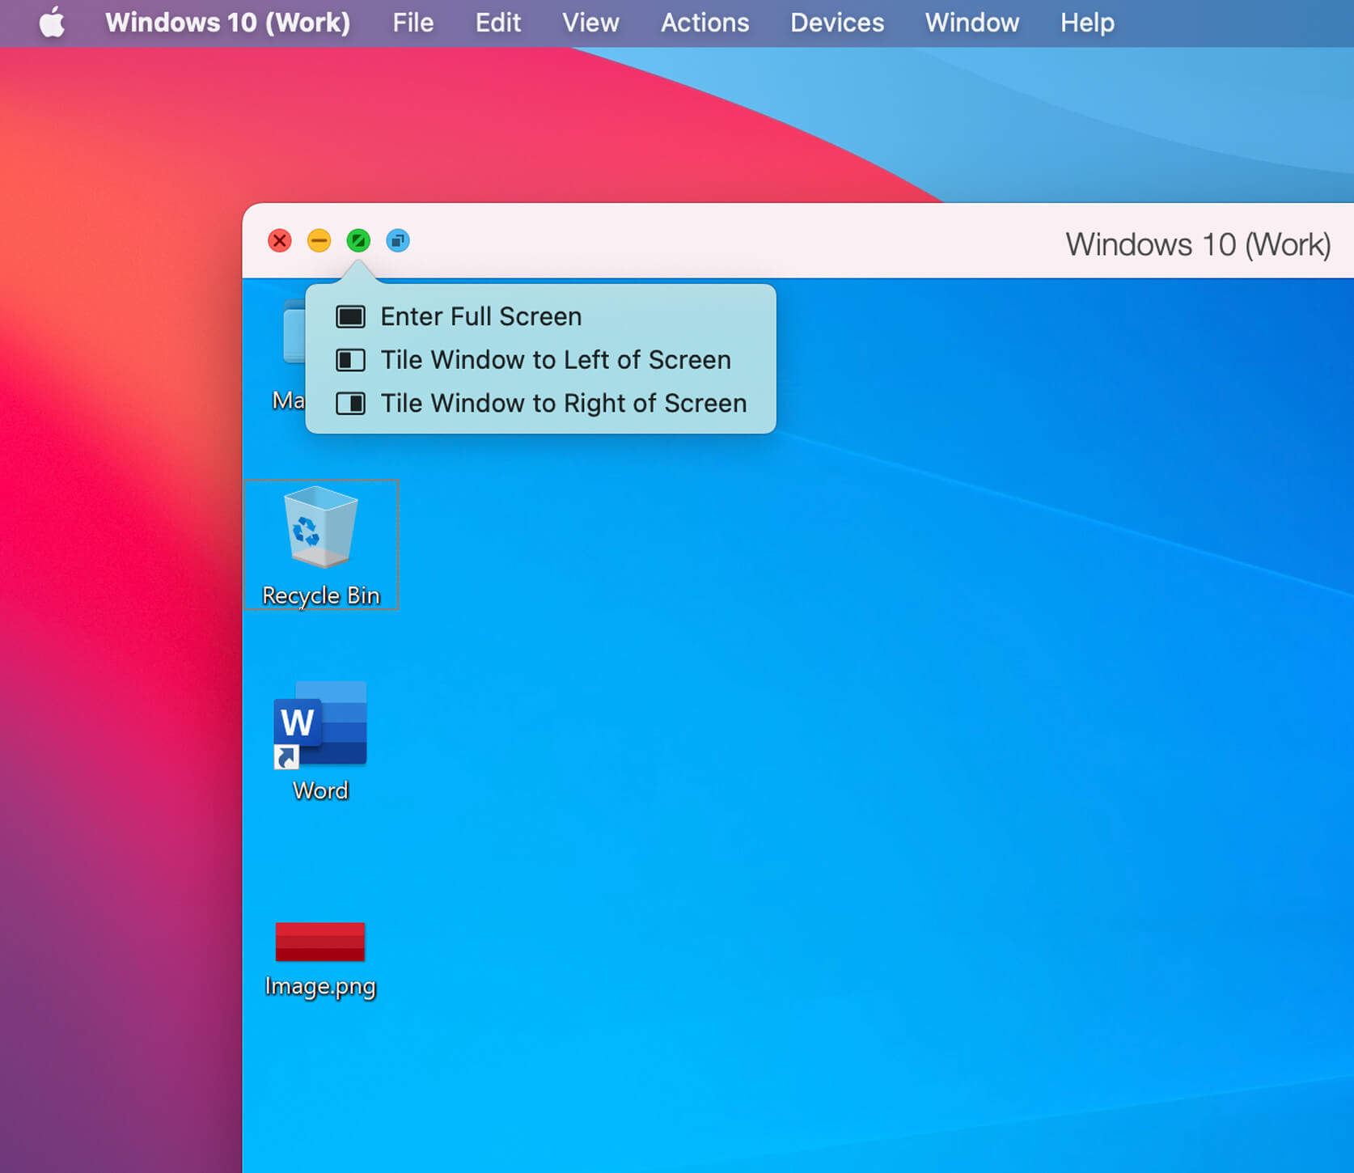
Task: Click the yellow minimize window button
Action: (x=319, y=240)
